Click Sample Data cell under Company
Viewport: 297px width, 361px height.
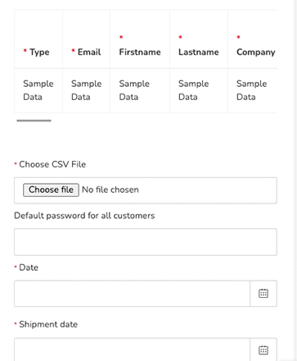point(253,90)
